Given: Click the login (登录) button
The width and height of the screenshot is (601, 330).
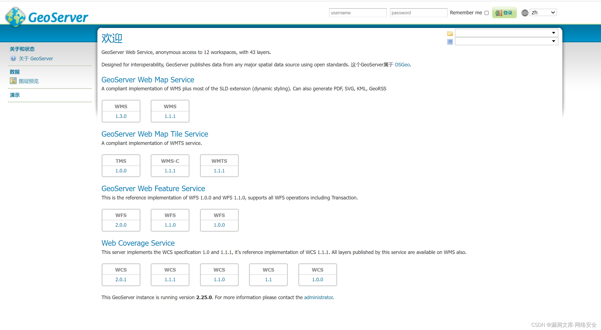Looking at the screenshot, I should coord(504,13).
